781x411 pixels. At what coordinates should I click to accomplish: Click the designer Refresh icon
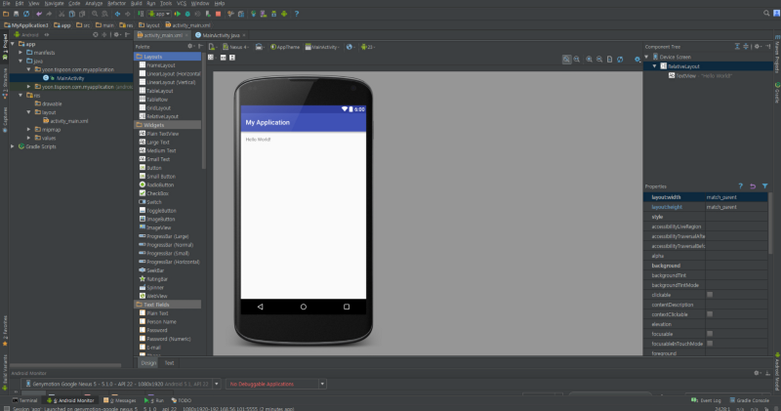pyautogui.click(x=620, y=60)
